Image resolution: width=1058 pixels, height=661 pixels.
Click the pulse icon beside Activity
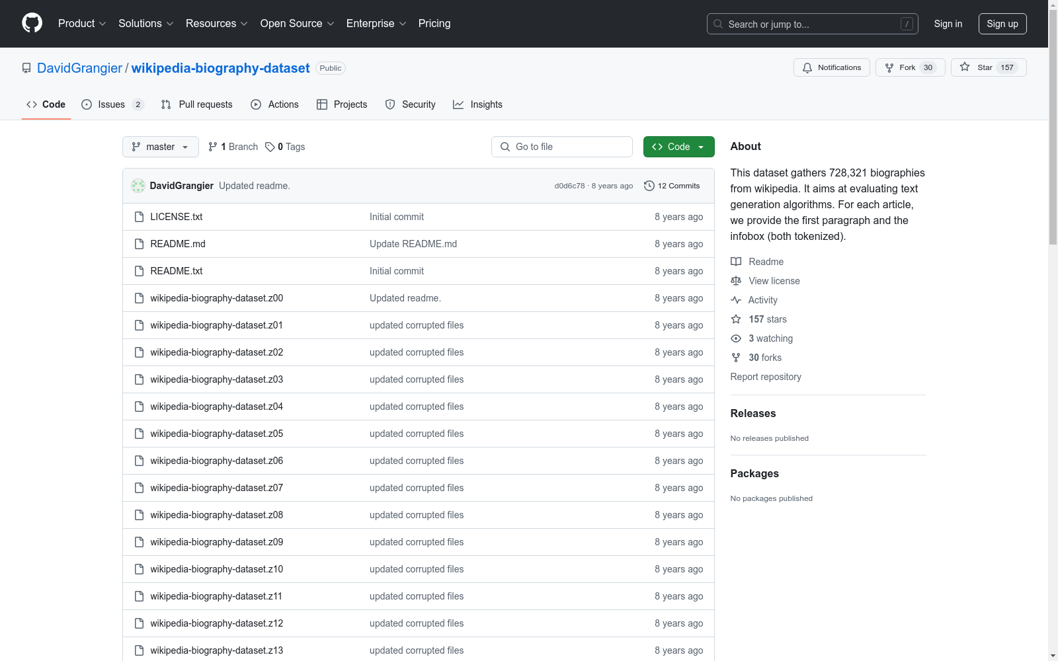pos(736,300)
